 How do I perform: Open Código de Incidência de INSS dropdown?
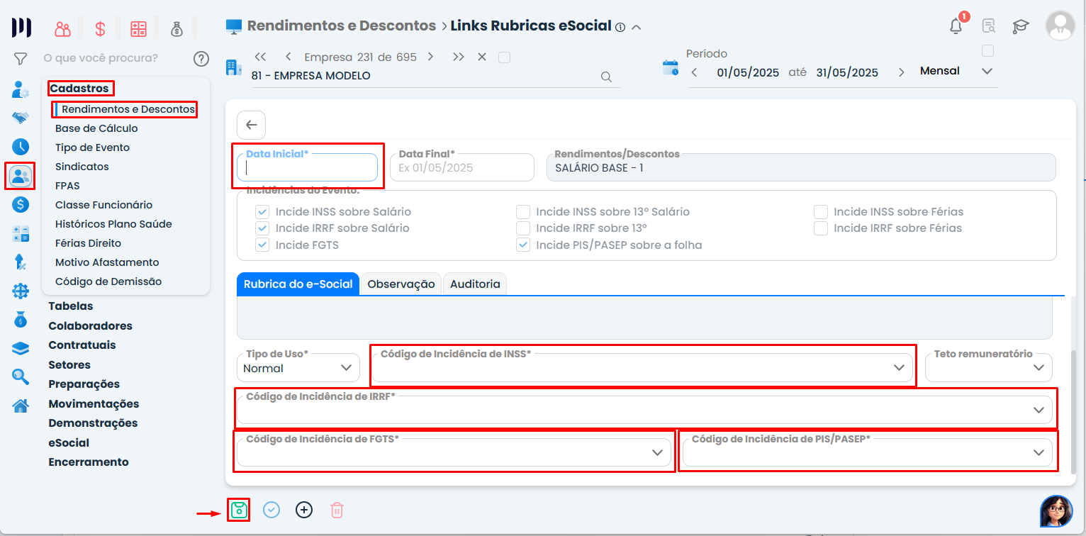642,367
